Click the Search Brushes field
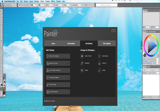The width and height of the screenshot is (160, 111). point(107,5)
